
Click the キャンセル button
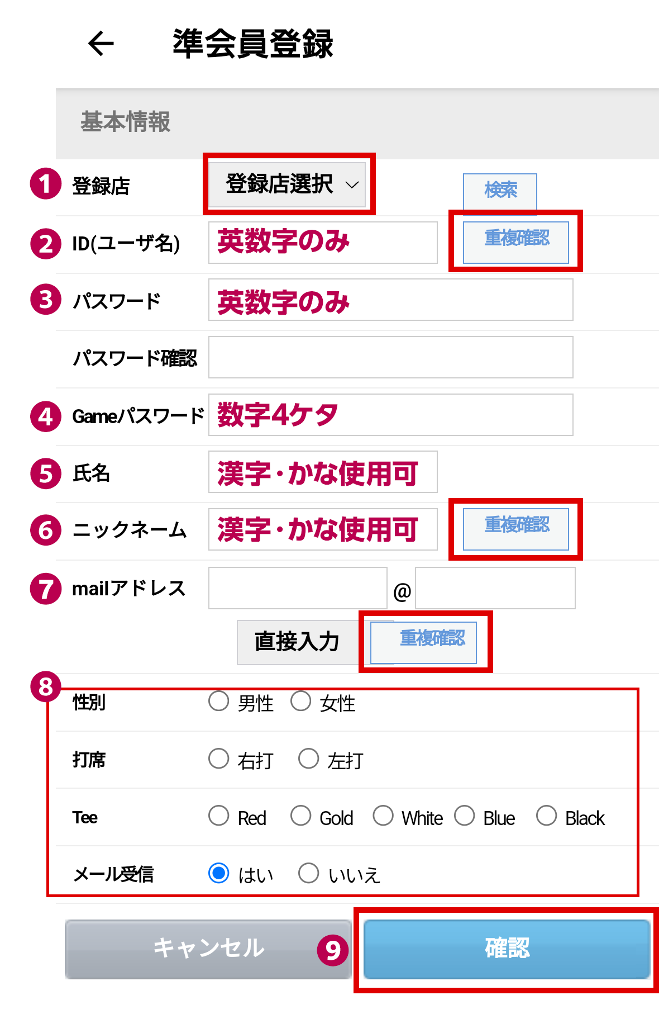[208, 949]
